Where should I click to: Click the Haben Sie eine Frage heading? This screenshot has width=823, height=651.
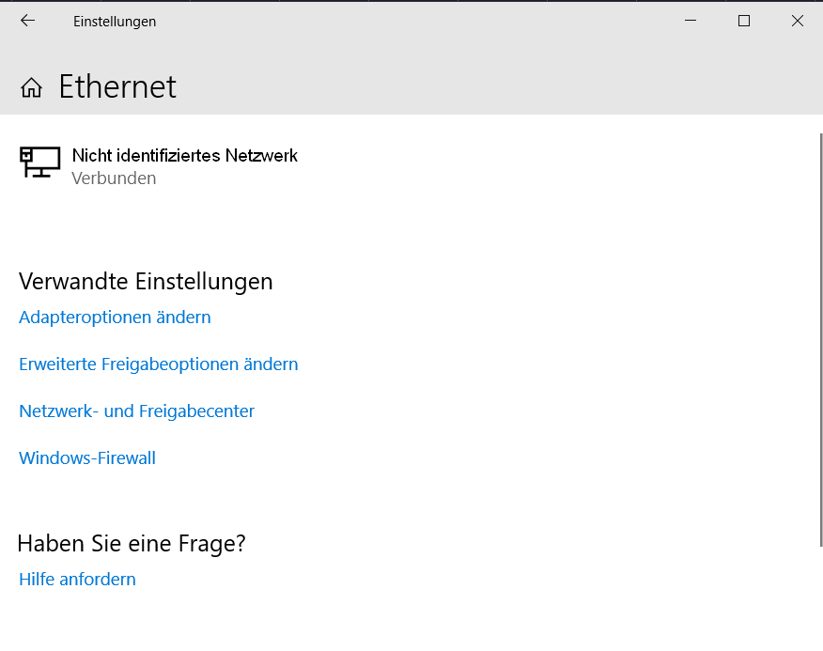(x=132, y=543)
